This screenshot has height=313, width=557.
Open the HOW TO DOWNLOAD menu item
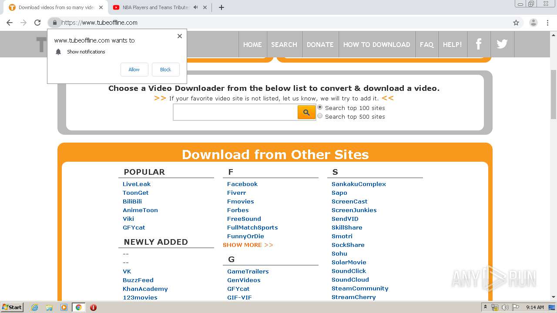pos(377,44)
